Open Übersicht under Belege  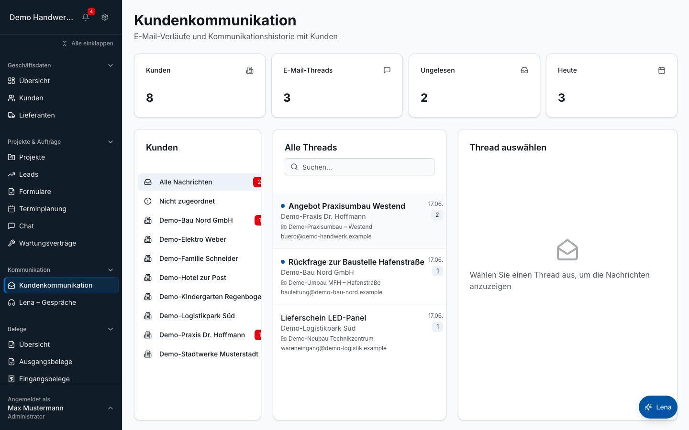click(61, 344)
